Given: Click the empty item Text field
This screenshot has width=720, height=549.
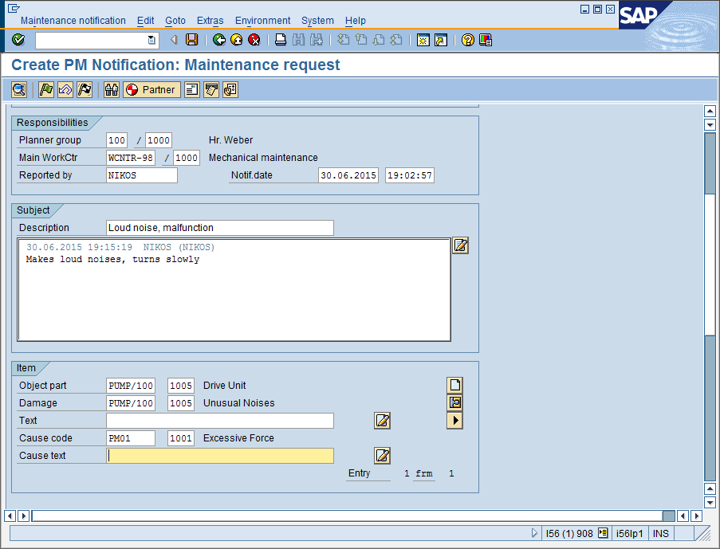Looking at the screenshot, I should (220, 421).
